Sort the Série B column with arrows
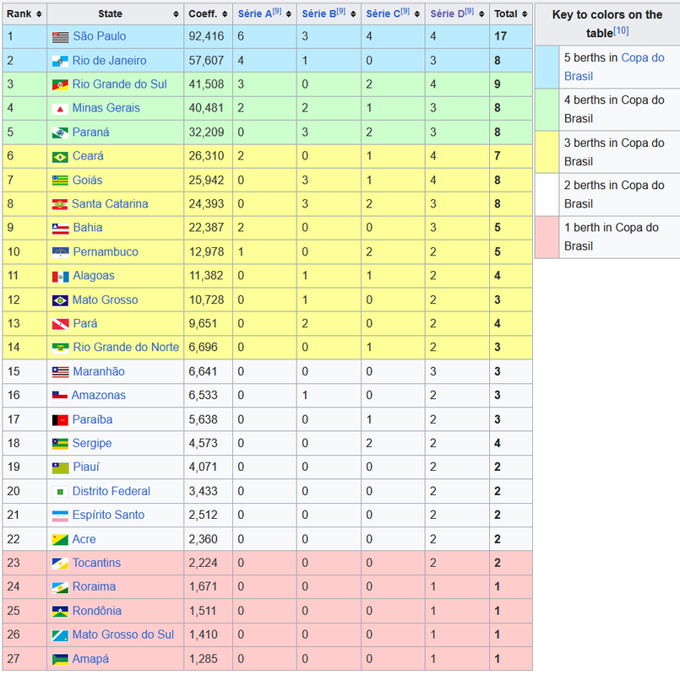 [353, 13]
